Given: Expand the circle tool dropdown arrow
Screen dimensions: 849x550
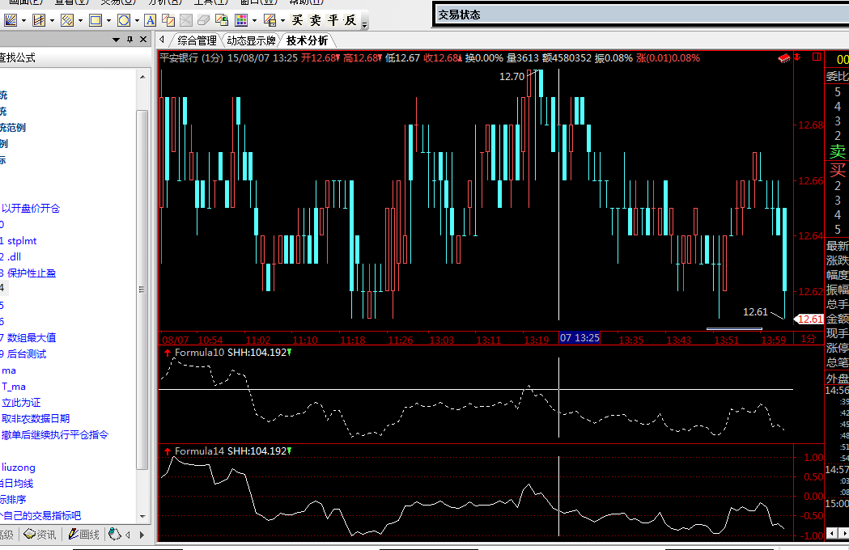Looking at the screenshot, I should click(x=136, y=20).
